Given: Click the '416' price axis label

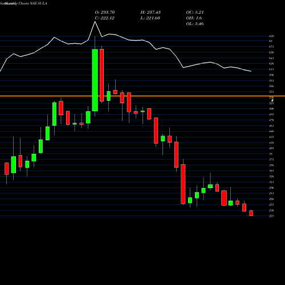Looking at the screenshot, I should coord(271,142).
